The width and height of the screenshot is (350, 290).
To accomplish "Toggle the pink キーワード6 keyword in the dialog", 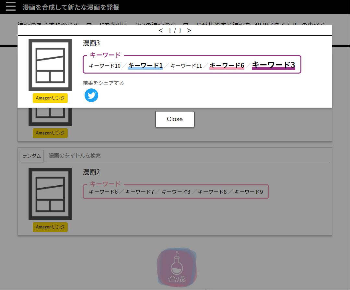I will pyautogui.click(x=227, y=65).
